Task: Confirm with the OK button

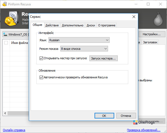Action: tap(104, 116)
